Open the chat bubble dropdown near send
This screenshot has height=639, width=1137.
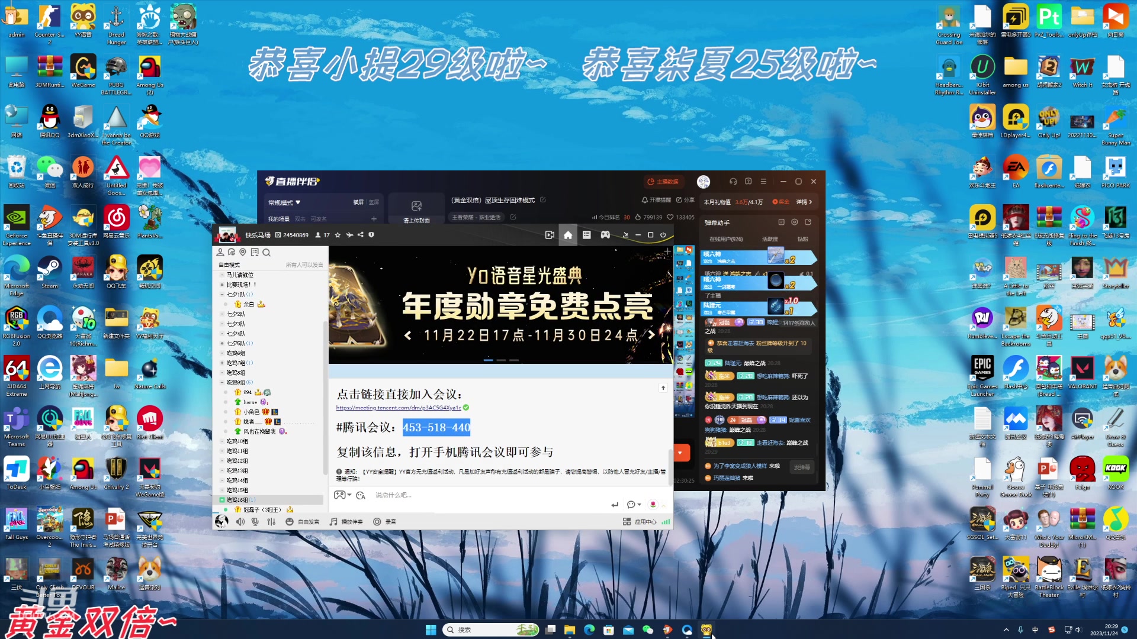(634, 505)
